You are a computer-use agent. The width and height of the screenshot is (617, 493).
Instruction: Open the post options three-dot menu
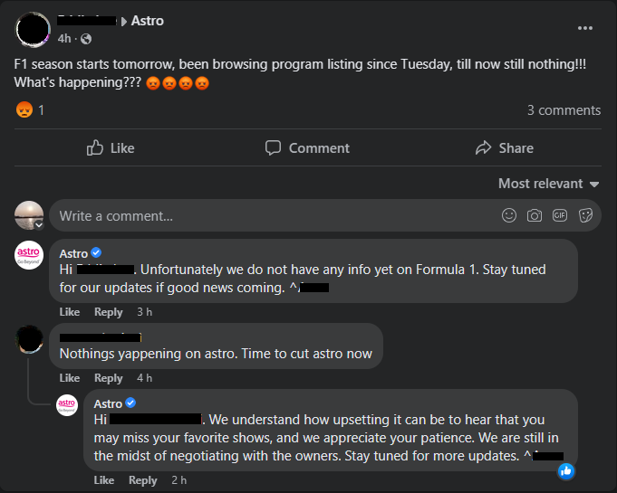pyautogui.click(x=584, y=28)
